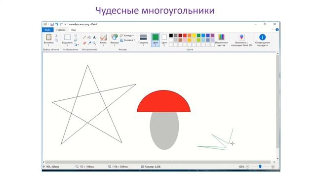316x178 pixels.
Task: Expand the Brushes dropdown arrow
Action: click(103, 45)
